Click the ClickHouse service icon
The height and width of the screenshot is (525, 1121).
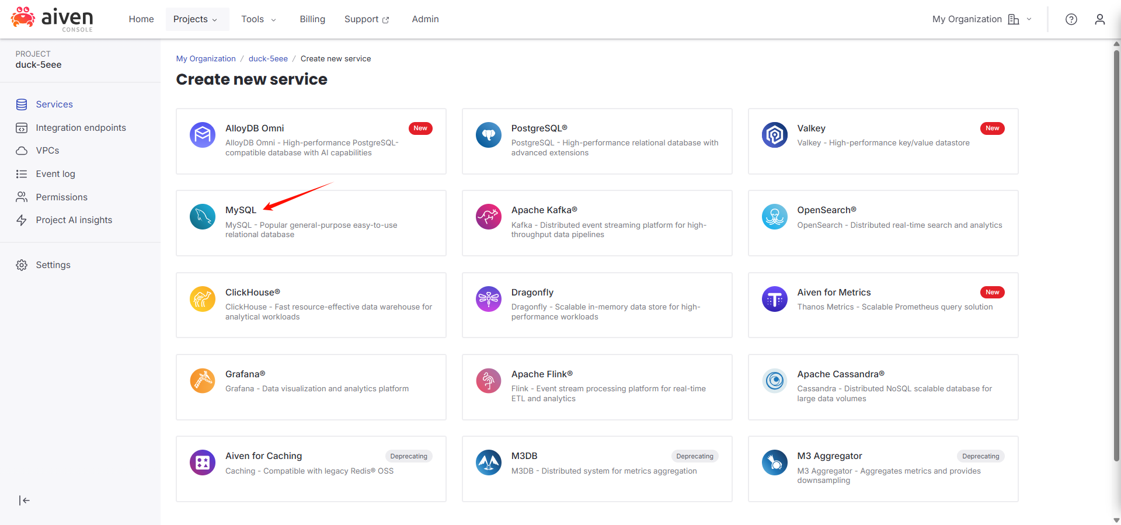pyautogui.click(x=203, y=299)
